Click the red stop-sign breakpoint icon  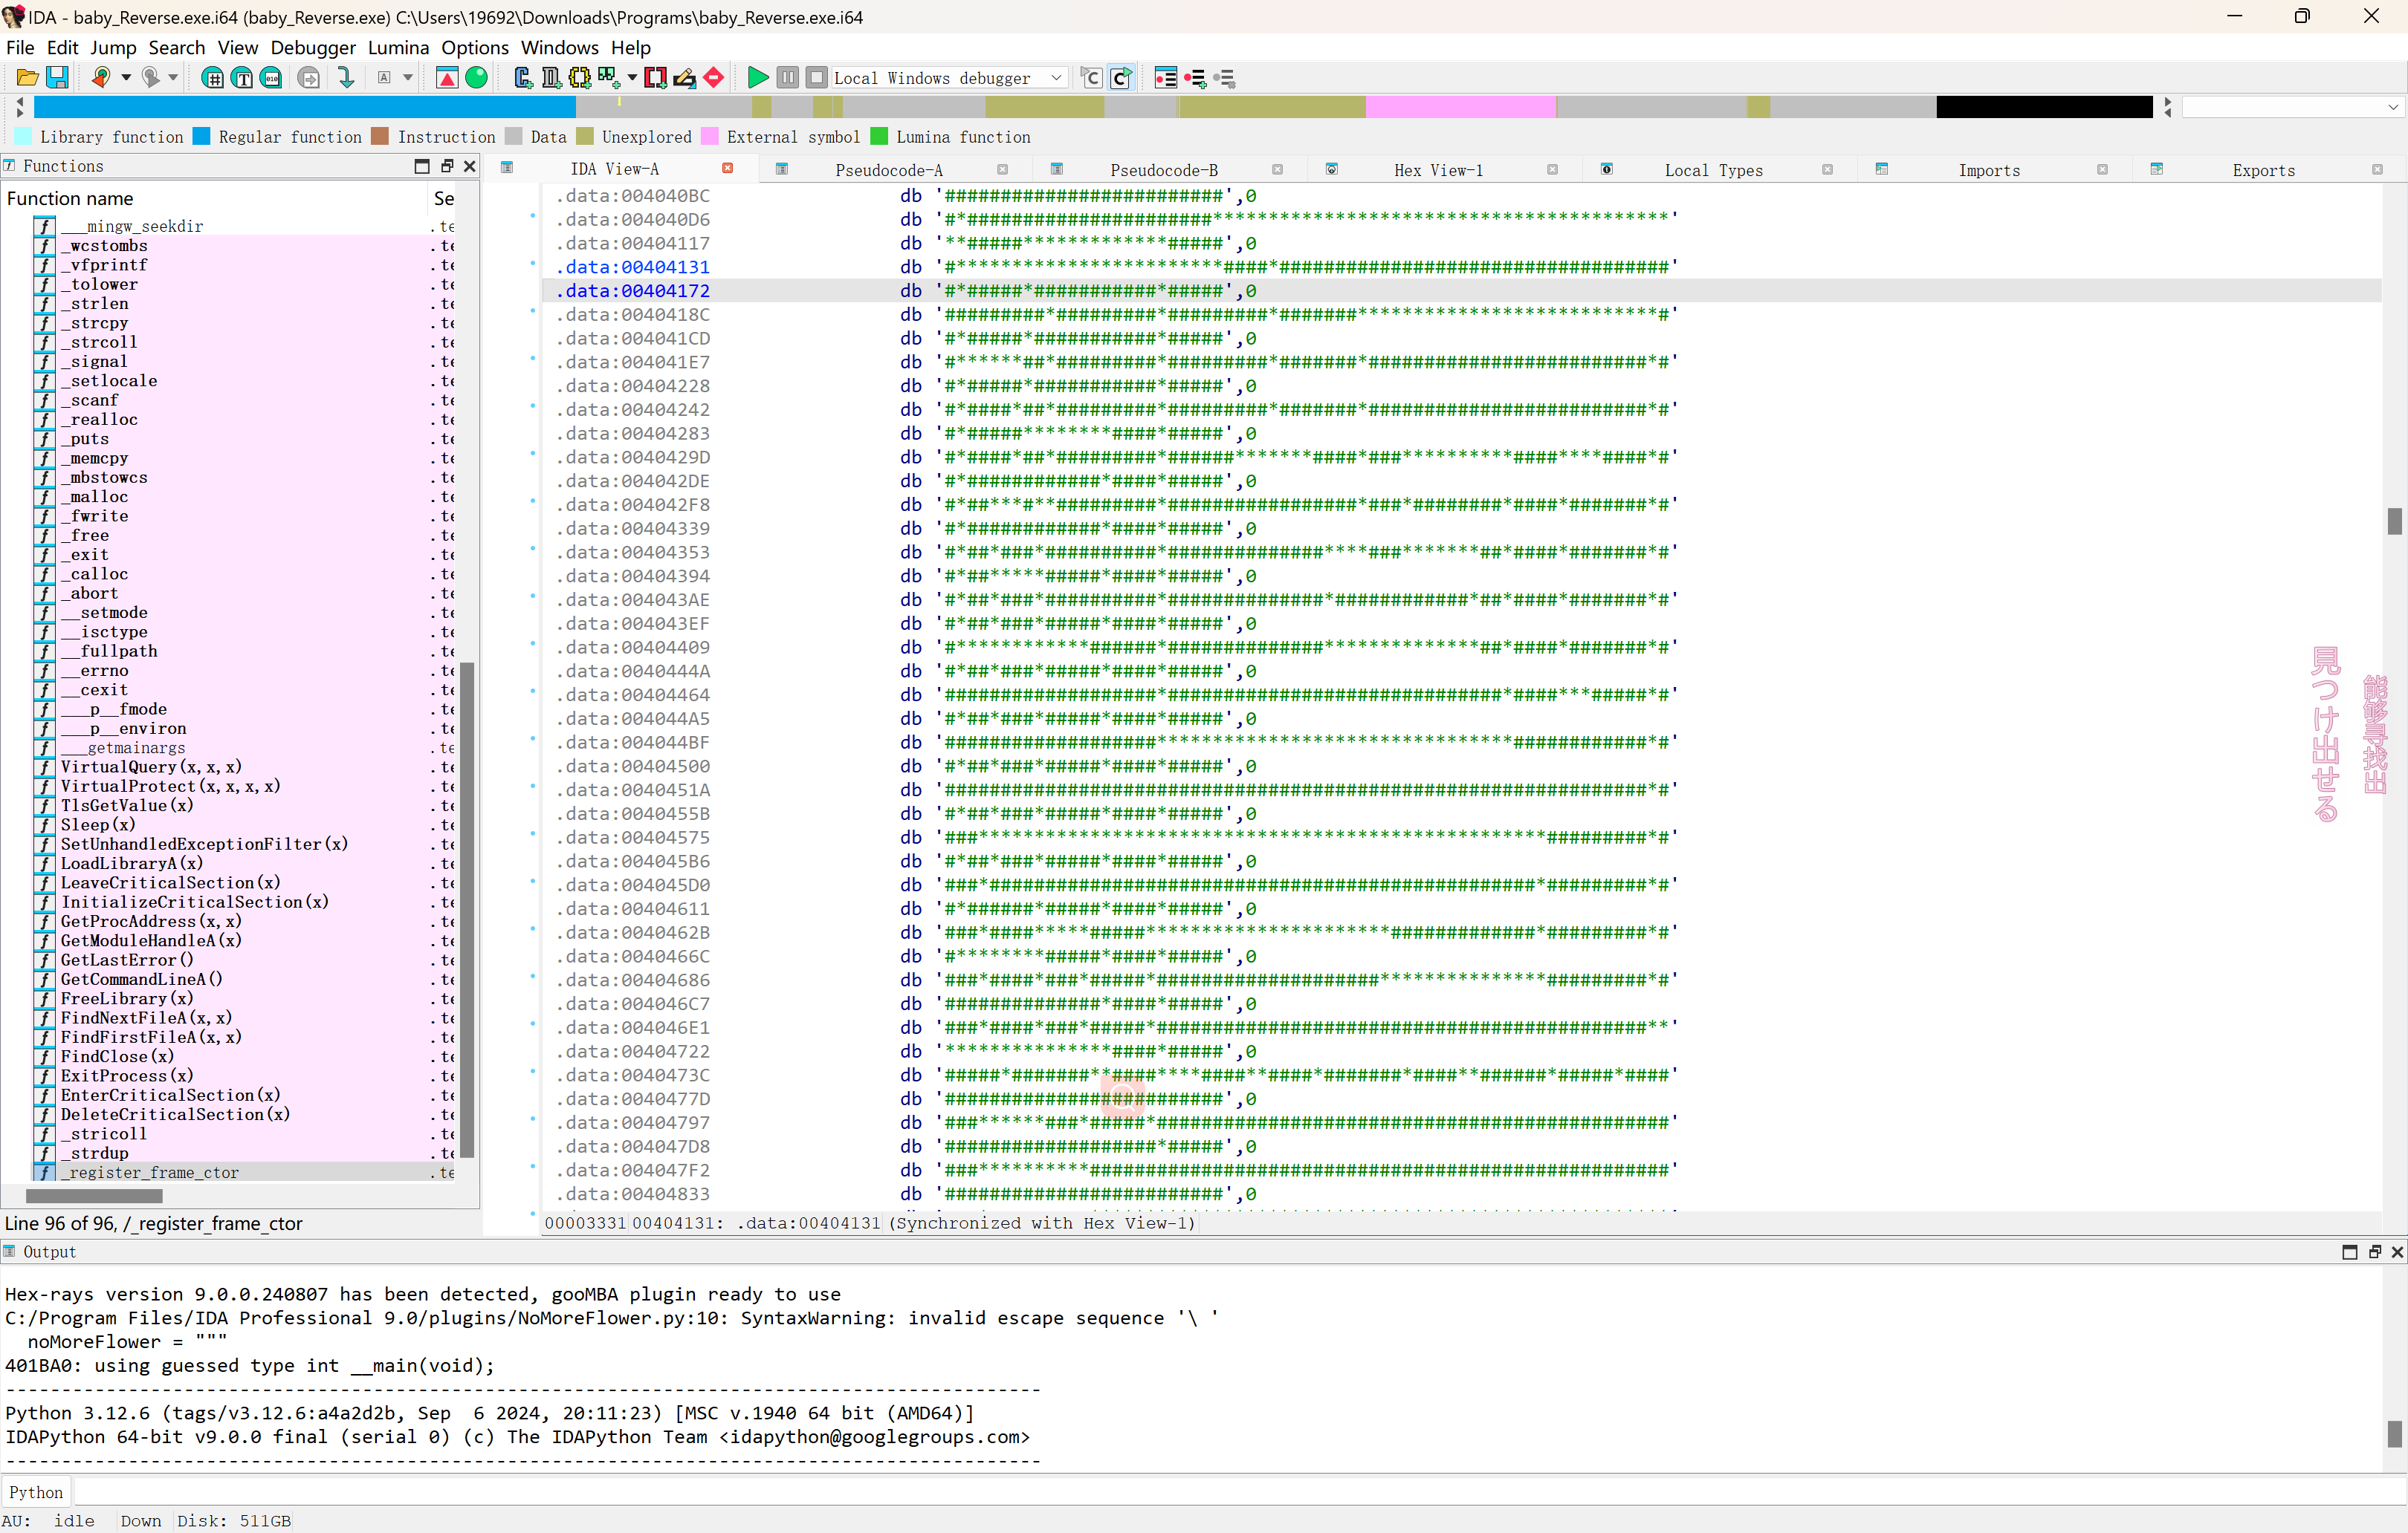[x=714, y=78]
